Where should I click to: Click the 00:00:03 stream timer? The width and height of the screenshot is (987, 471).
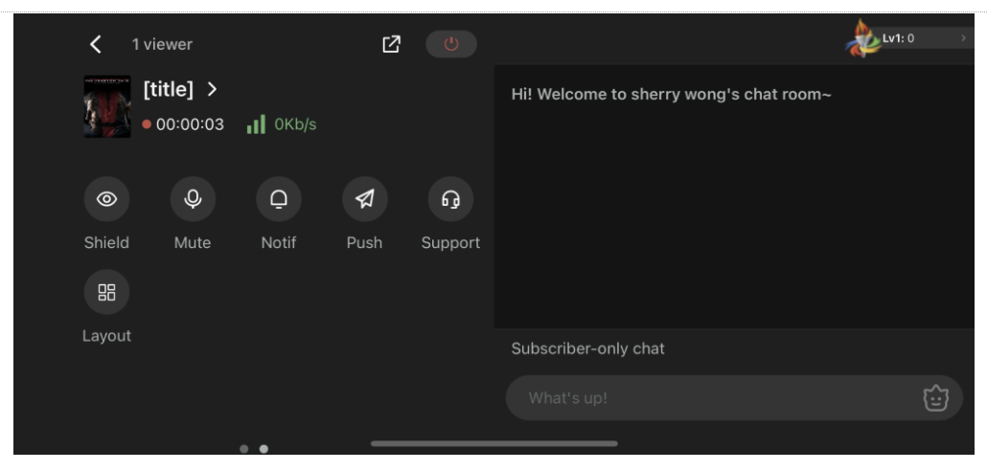190,124
